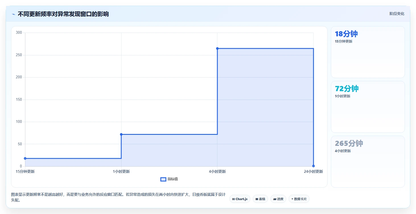
Task: Select the 表格 tag chip
Action: pos(260,199)
